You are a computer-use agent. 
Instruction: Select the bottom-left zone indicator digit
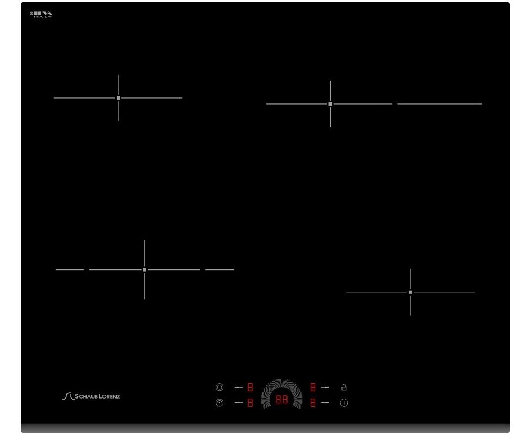point(250,403)
